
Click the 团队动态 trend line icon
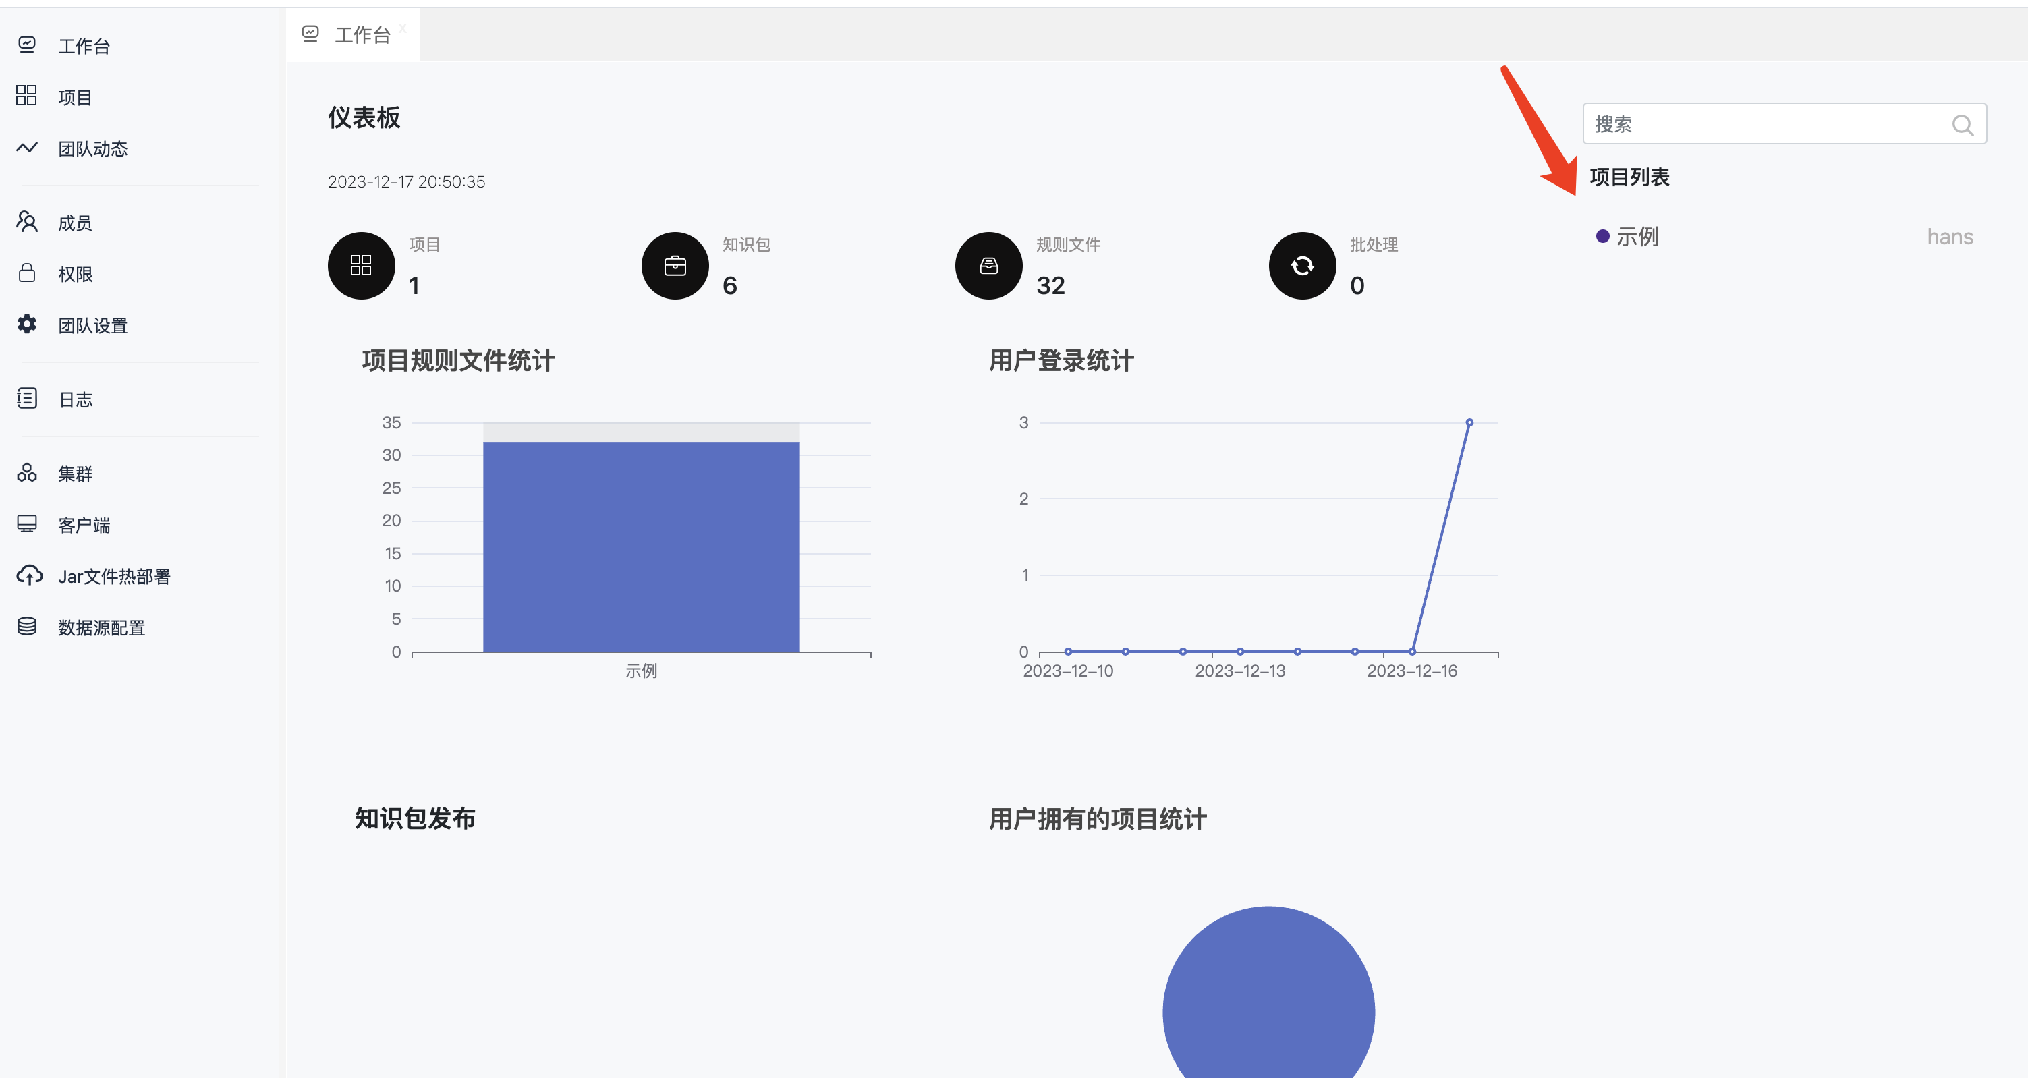[x=27, y=148]
